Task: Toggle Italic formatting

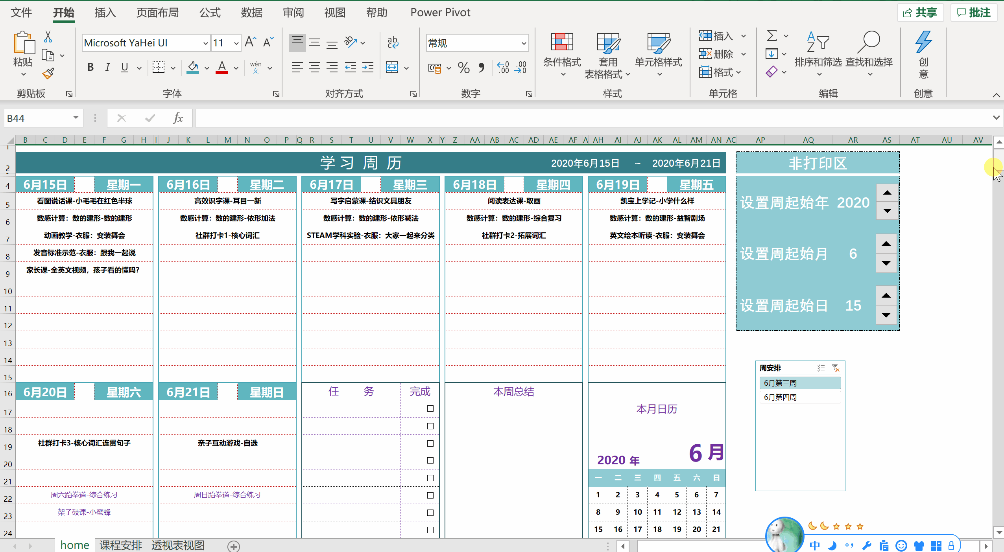Action: 107,67
